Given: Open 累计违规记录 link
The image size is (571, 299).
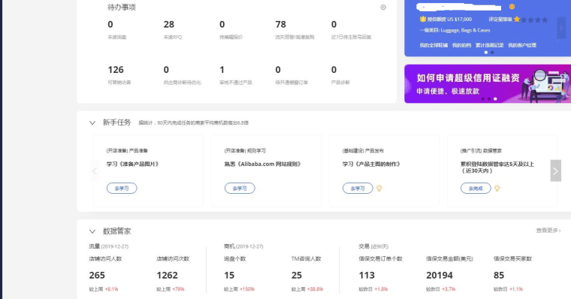Looking at the screenshot, I should click(x=489, y=45).
